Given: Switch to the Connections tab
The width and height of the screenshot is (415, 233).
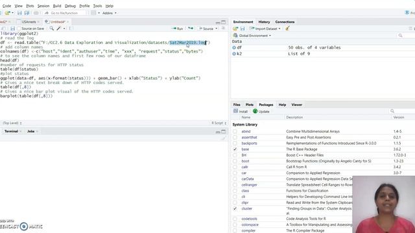Looking at the screenshot, I should [x=285, y=22].
